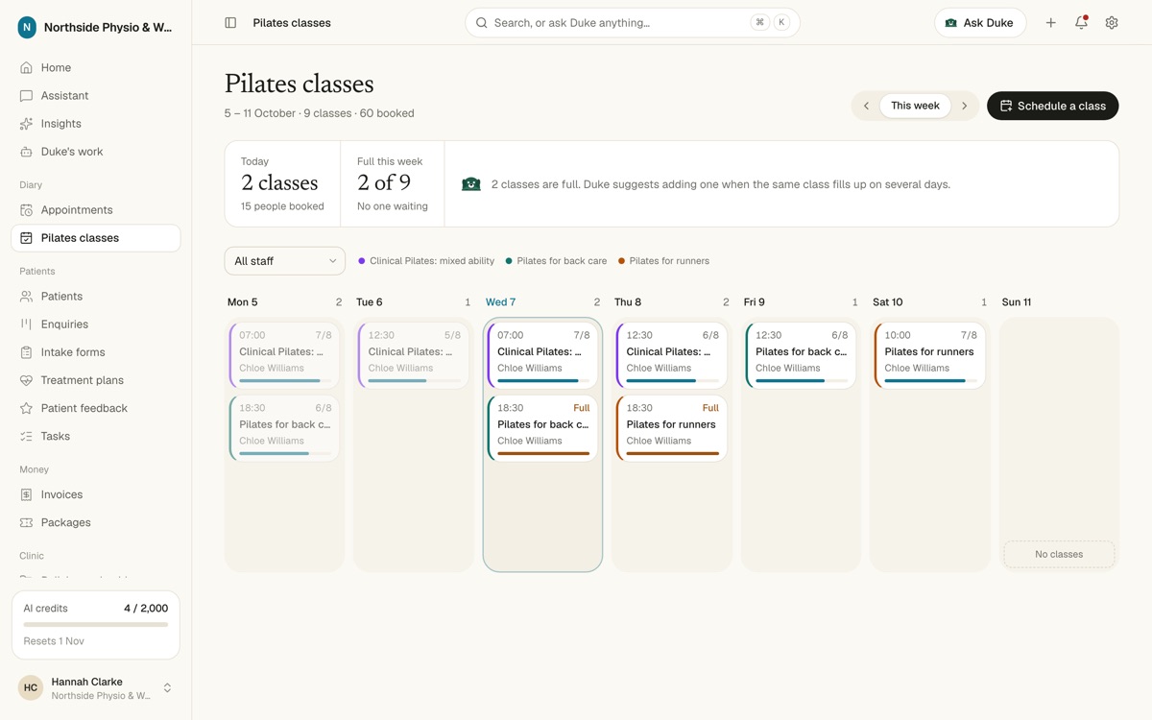
Task: Open Invoices in the sidebar
Action: (x=96, y=494)
